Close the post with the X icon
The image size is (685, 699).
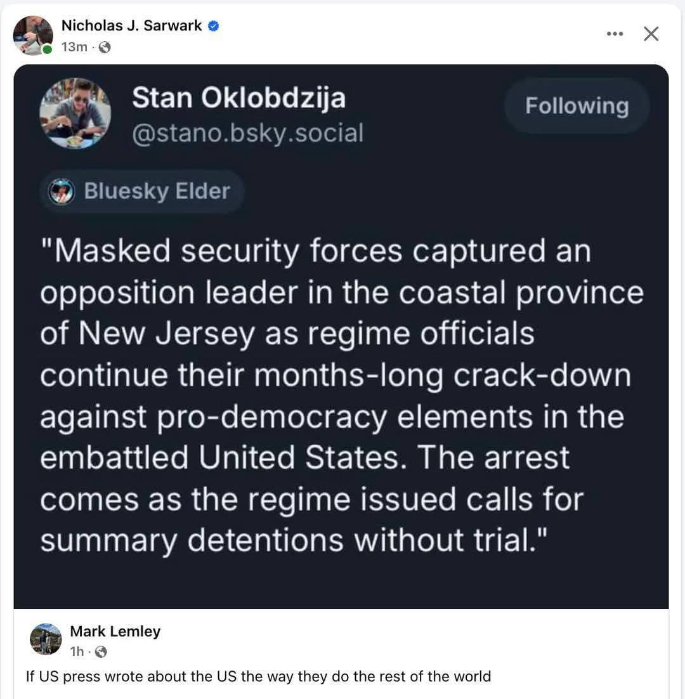click(651, 34)
